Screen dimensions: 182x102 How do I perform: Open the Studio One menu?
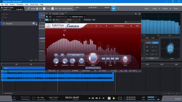pyautogui.click(x=34, y=5)
